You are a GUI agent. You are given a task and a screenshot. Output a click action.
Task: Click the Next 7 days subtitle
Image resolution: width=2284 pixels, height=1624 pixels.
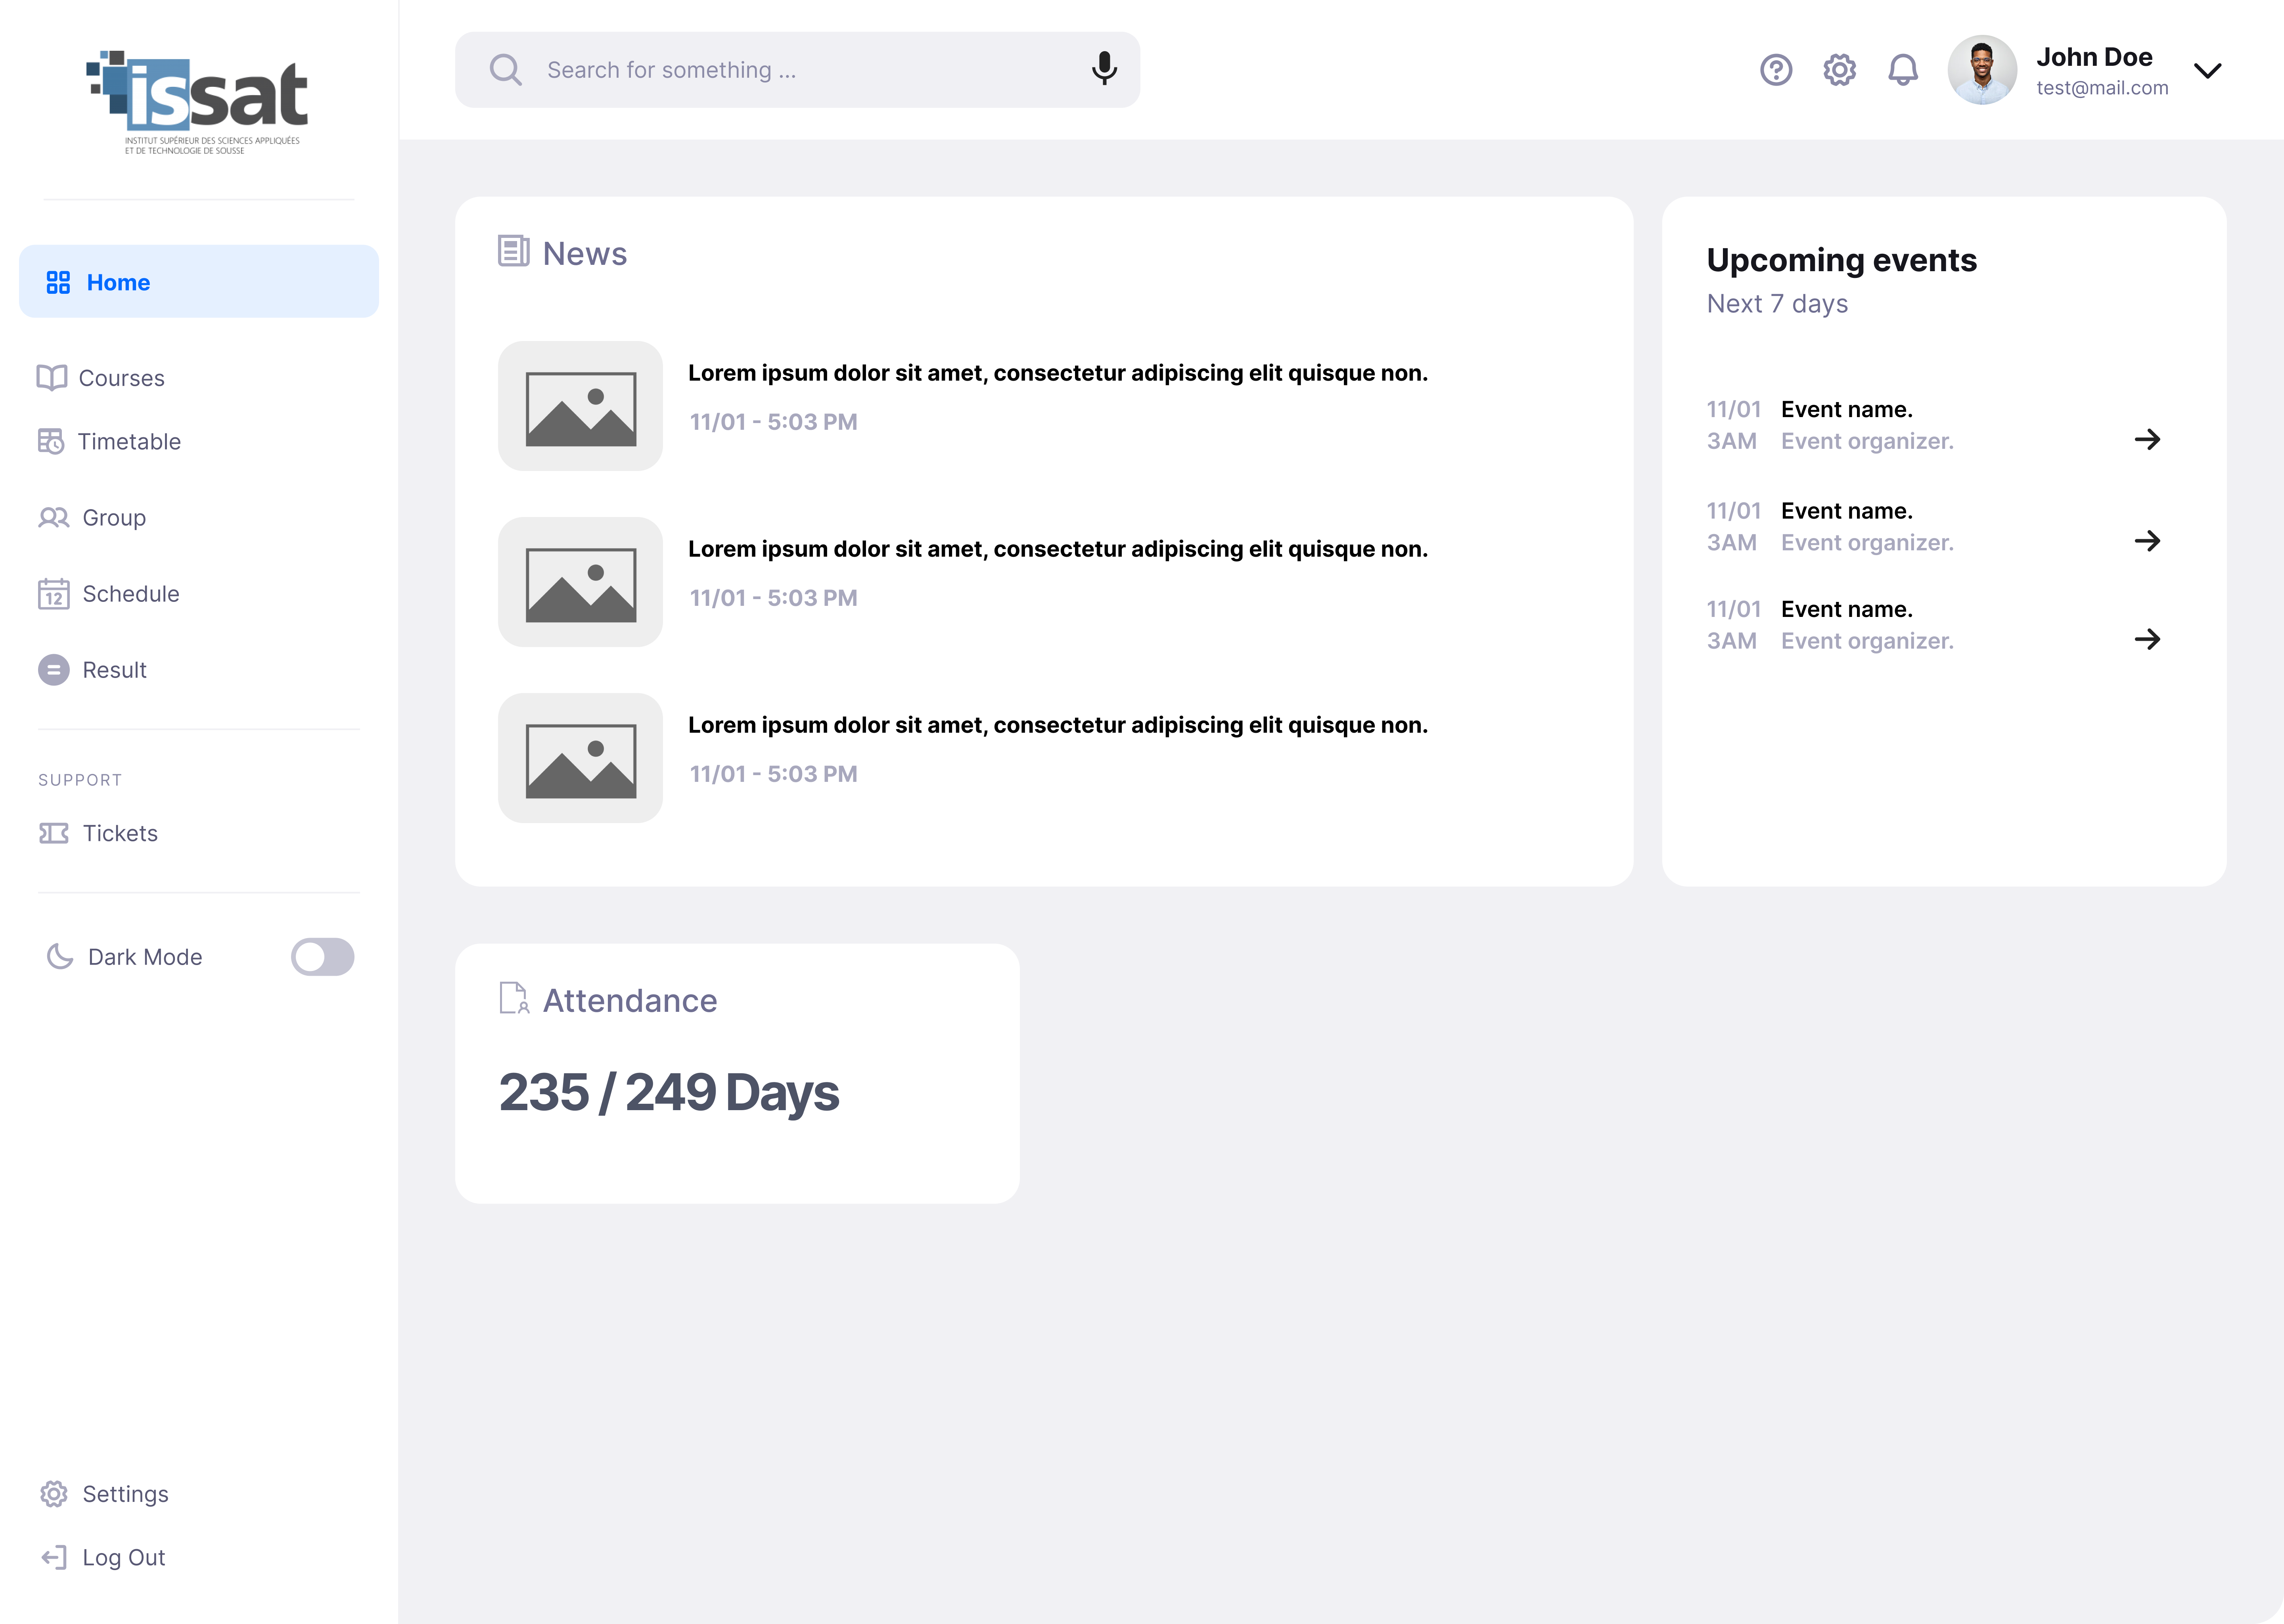pos(1777,304)
